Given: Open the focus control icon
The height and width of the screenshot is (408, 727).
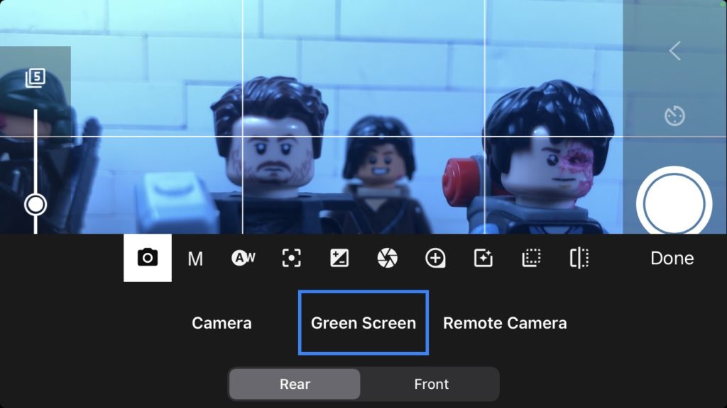Looking at the screenshot, I should click(291, 258).
